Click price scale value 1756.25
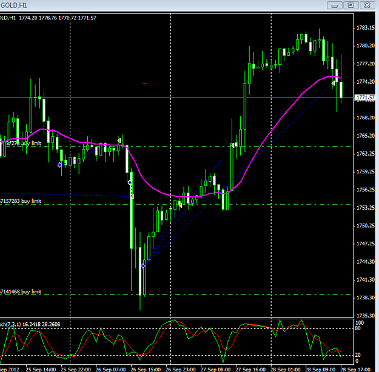The image size is (379, 372). click(x=366, y=190)
